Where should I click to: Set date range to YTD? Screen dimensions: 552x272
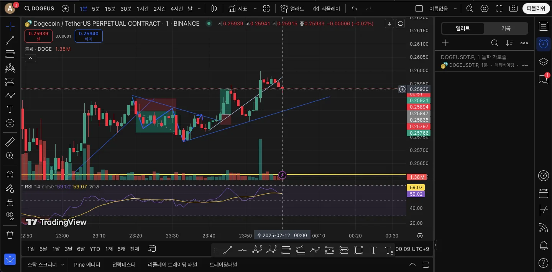click(x=95, y=249)
